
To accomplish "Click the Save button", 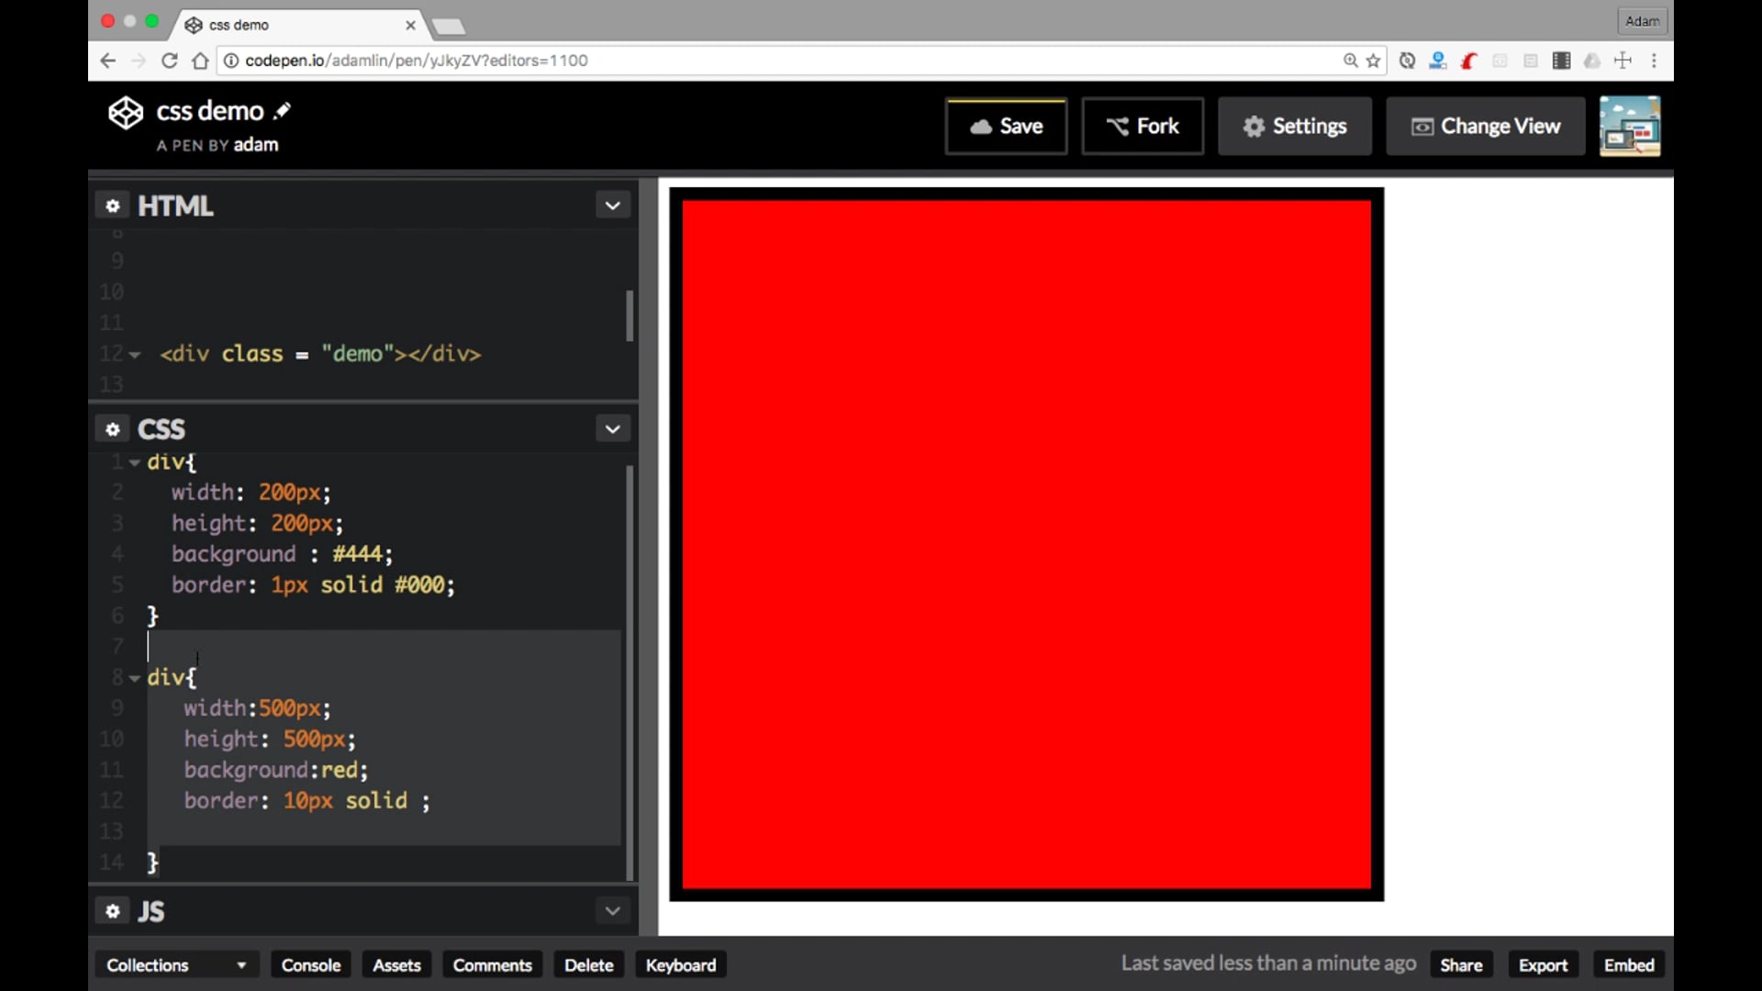I will coord(1006,126).
